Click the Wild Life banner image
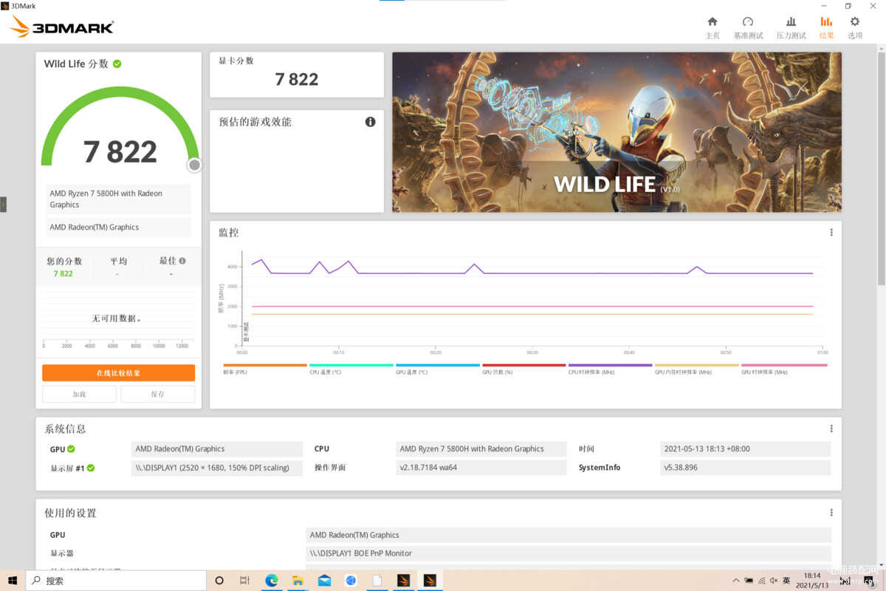This screenshot has height=591, width=886. [617, 131]
